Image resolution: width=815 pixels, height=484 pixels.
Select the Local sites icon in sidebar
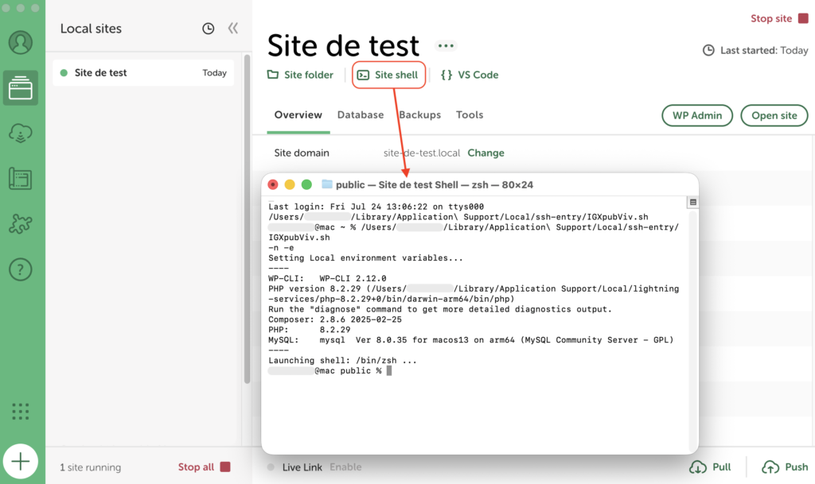pyautogui.click(x=20, y=87)
